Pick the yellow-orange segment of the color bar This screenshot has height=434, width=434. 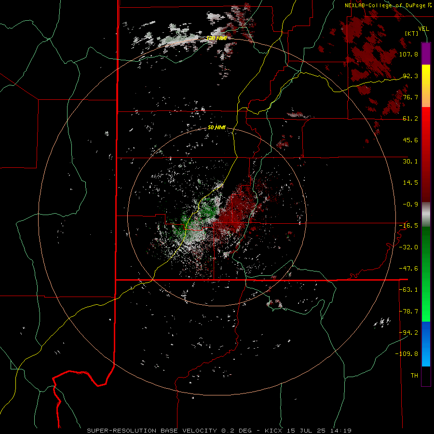point(426,86)
